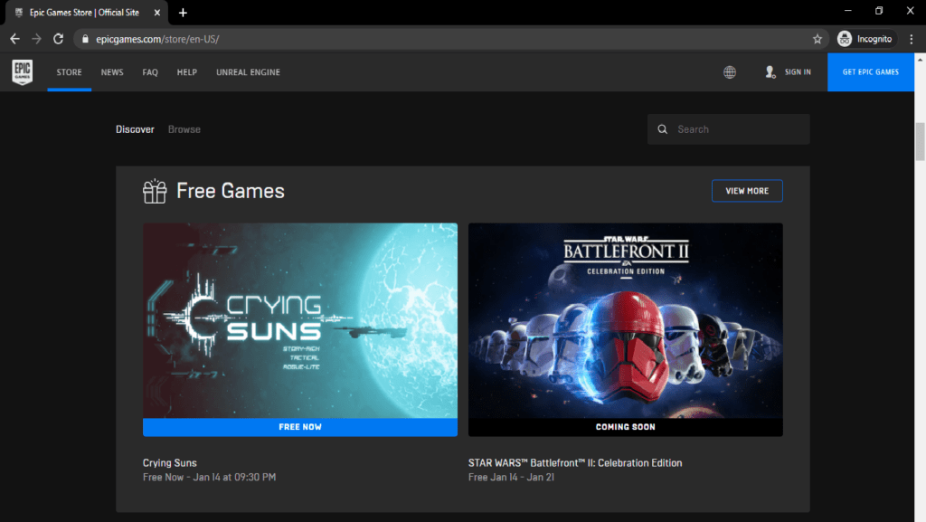Click the Incognito profile icon
This screenshot has height=522, width=926.
(x=845, y=39)
